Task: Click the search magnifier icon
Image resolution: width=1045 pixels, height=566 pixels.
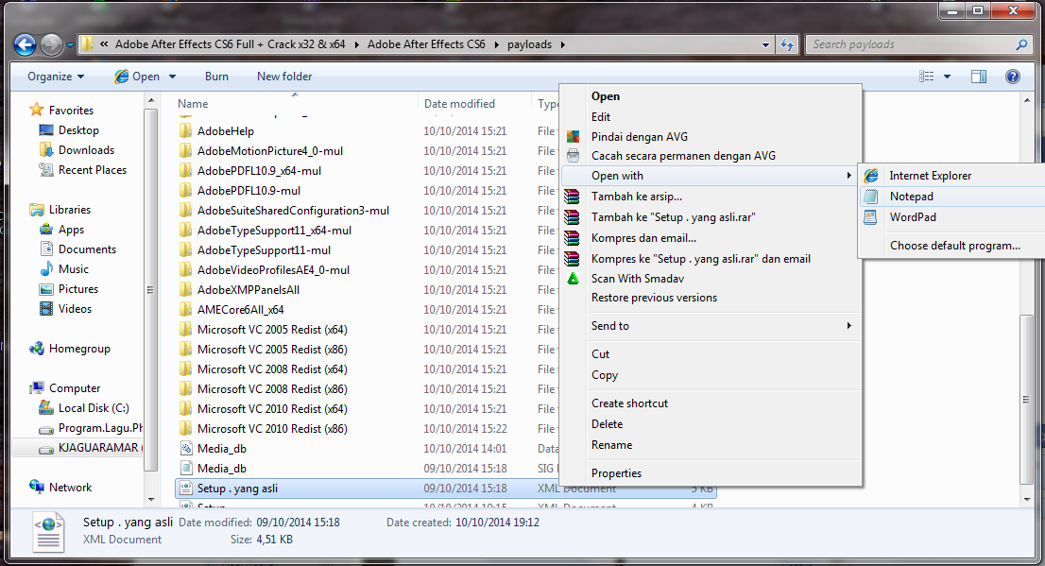Action: point(1021,44)
